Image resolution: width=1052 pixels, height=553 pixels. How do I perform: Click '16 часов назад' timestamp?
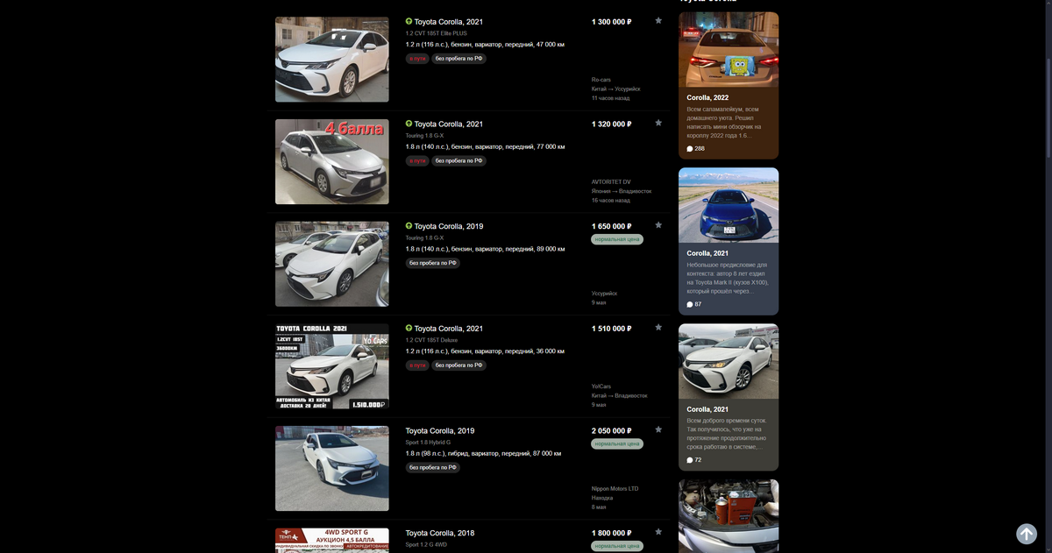tap(611, 201)
